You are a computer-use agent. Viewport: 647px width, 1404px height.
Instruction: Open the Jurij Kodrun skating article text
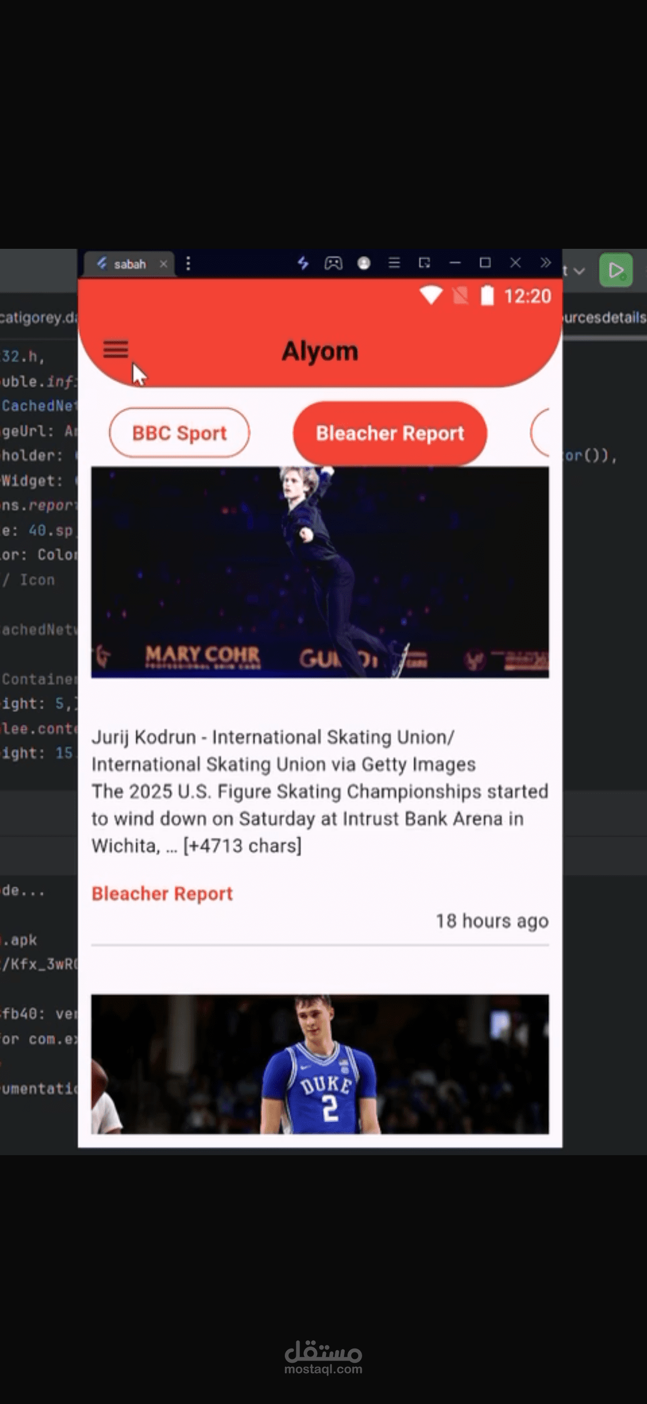tap(320, 791)
